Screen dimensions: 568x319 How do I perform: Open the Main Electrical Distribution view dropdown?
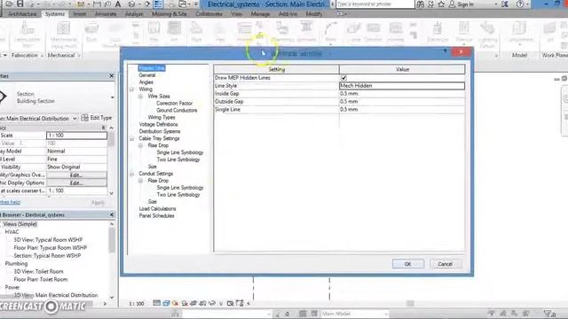[x=75, y=118]
